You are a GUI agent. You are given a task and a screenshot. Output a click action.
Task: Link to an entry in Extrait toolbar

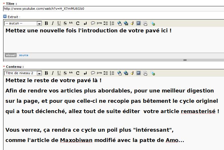(x=145, y=23)
